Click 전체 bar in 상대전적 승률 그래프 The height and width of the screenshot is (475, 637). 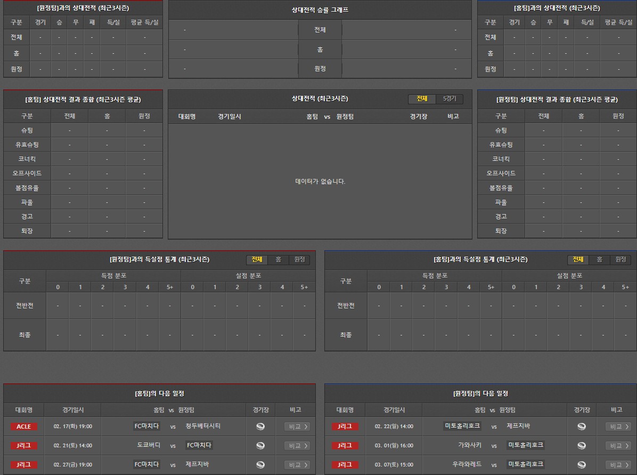pyautogui.click(x=320, y=30)
